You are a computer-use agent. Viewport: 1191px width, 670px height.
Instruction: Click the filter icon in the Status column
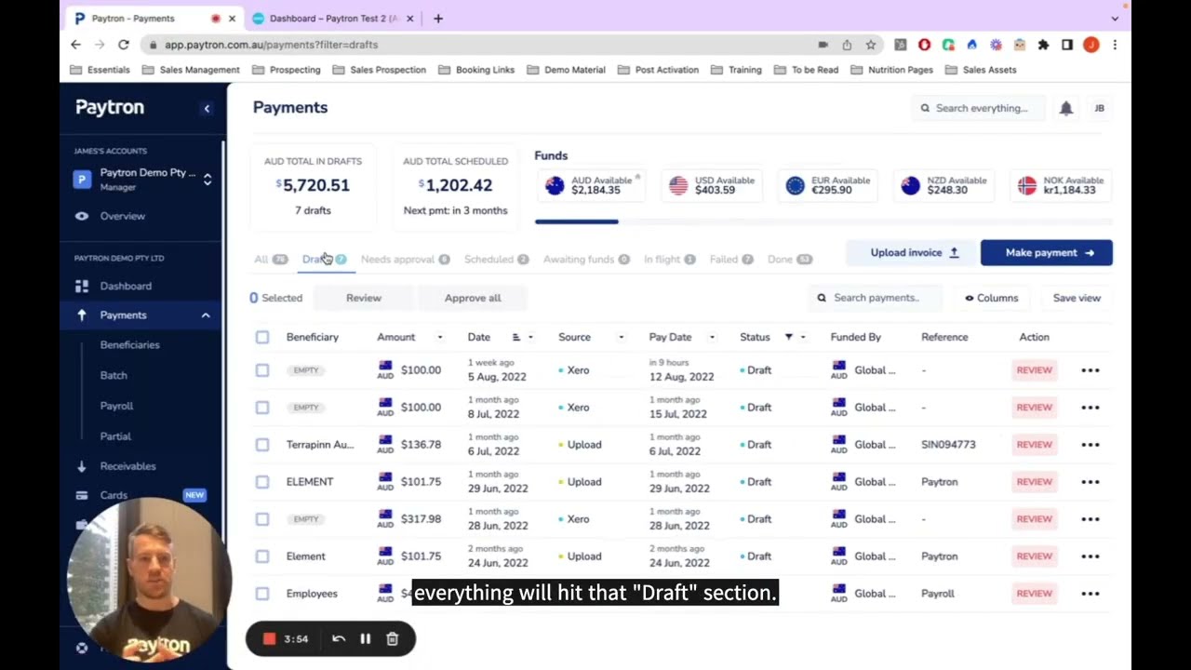788,337
